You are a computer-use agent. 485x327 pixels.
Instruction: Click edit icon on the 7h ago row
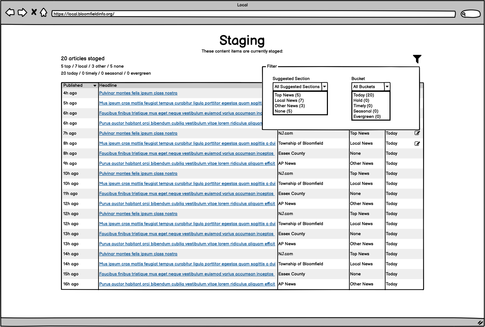click(x=417, y=133)
